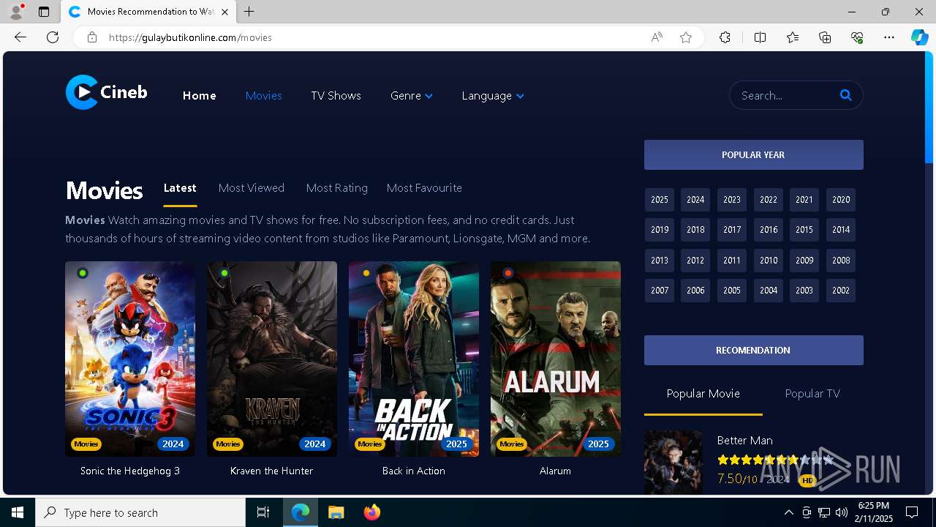
Task: Filter by year 2020
Action: (841, 200)
